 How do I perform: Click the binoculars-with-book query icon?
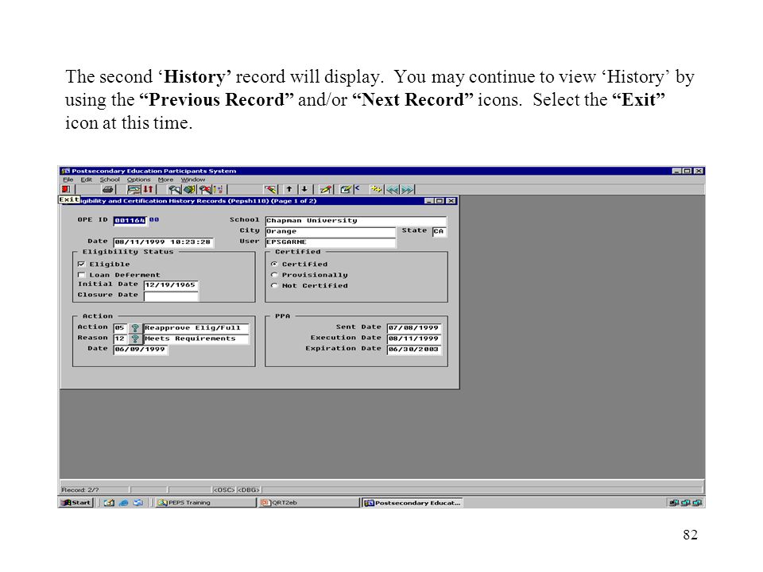(189, 189)
